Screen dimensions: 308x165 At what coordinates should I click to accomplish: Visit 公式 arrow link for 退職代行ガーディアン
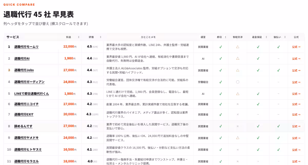point(296,82)
